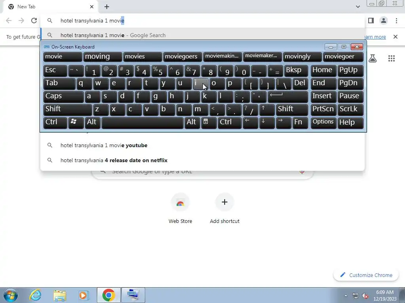
Task: Pick the 'movie' word prediction
Action: pos(63,57)
